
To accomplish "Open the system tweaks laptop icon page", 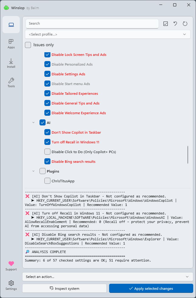I will pyautogui.click(x=11, y=25).
